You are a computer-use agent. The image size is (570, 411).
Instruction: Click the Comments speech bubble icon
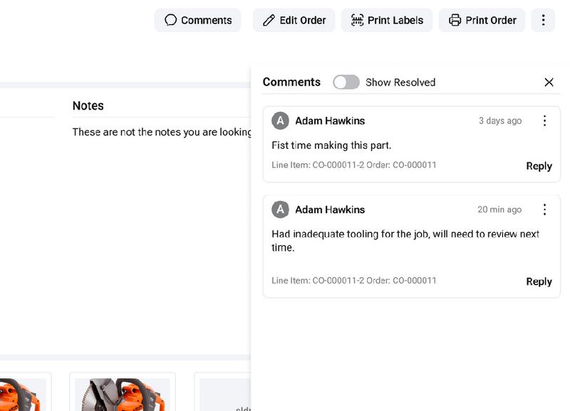170,20
